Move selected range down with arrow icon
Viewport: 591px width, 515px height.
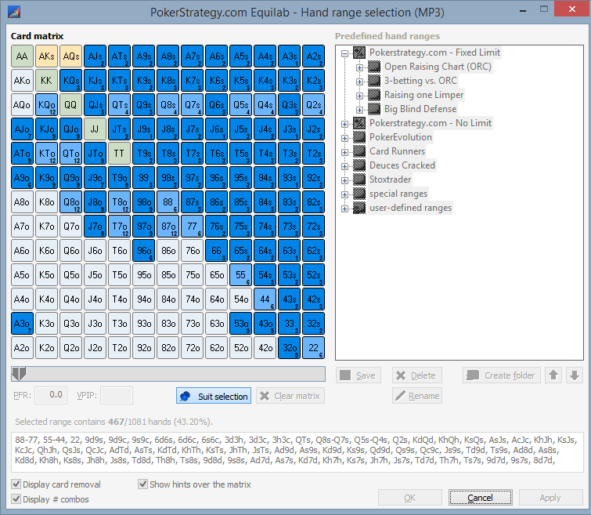pyautogui.click(x=575, y=375)
